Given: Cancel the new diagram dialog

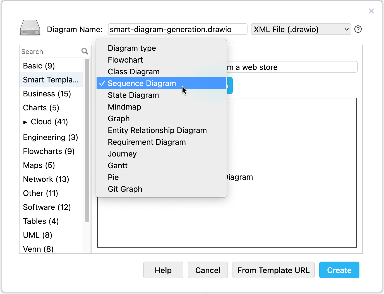Looking at the screenshot, I should (208, 270).
